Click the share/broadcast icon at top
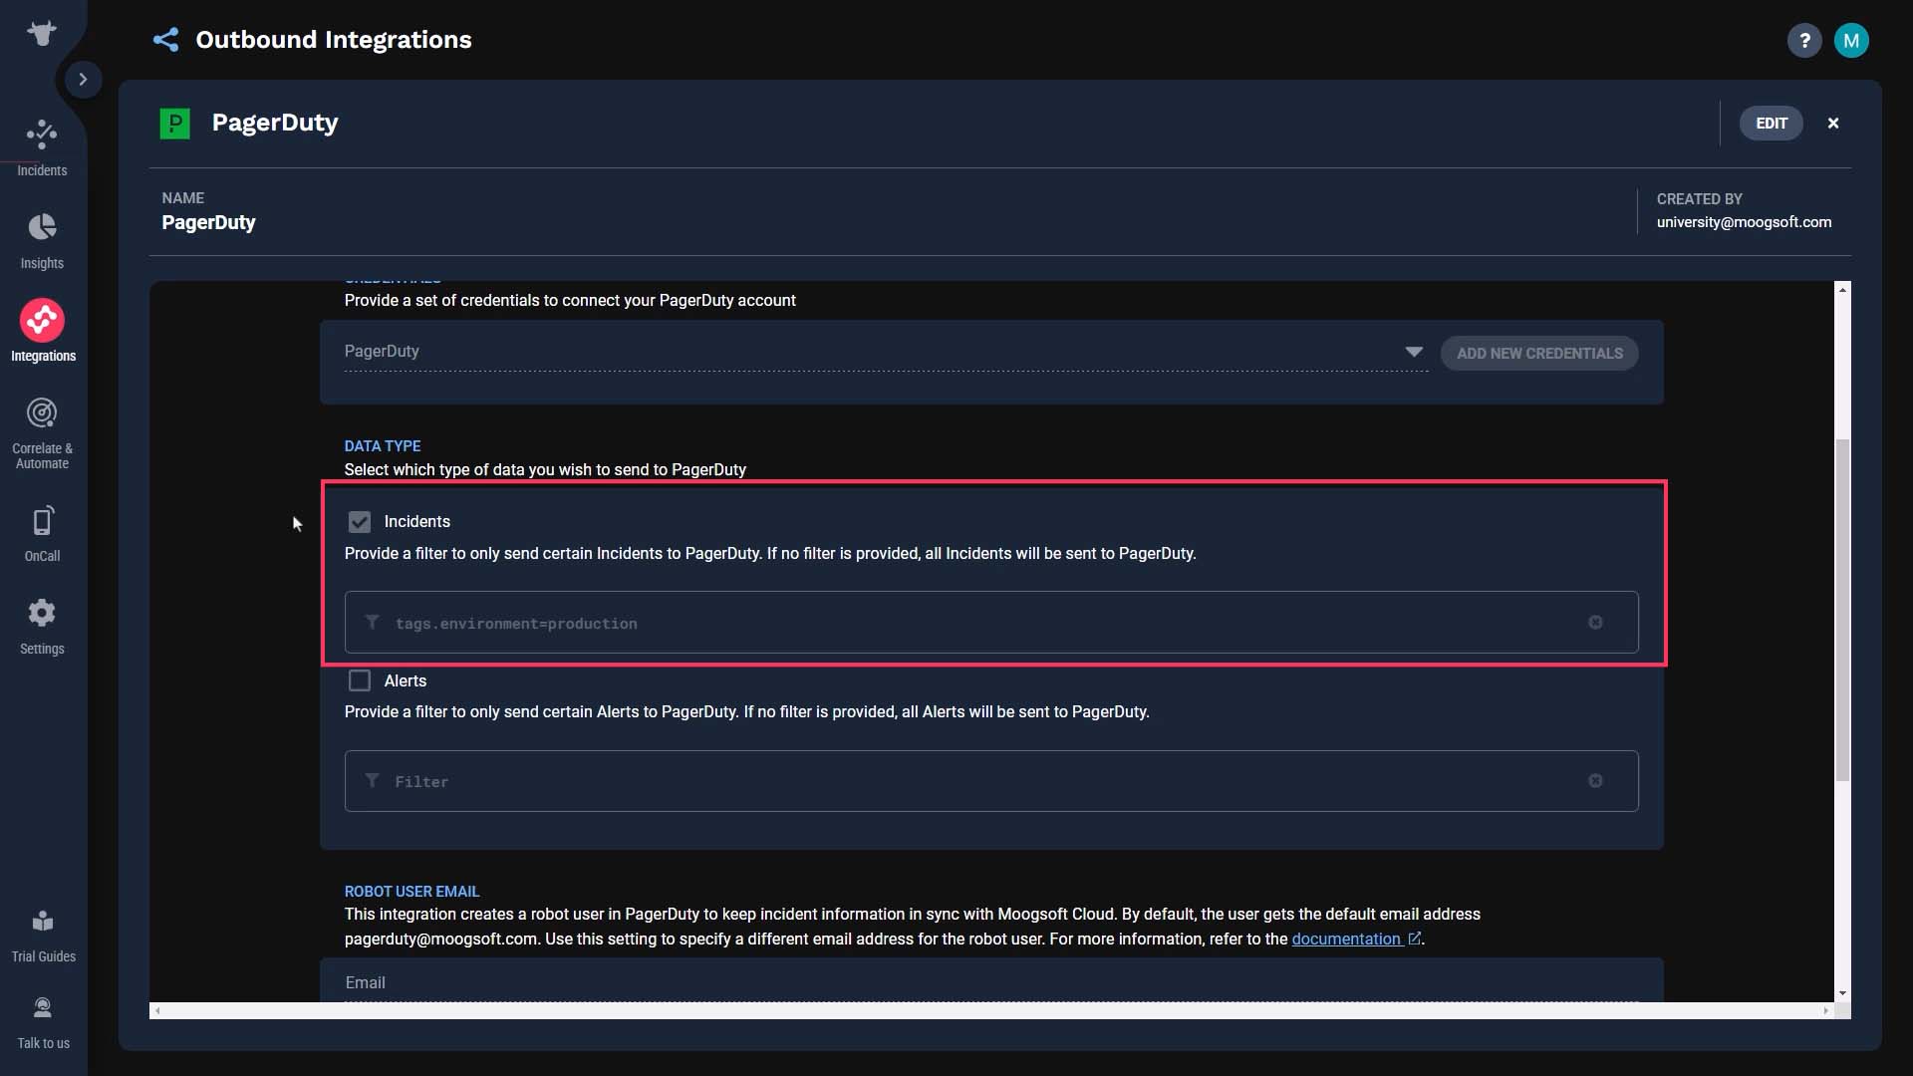Image resolution: width=1913 pixels, height=1076 pixels. (164, 38)
